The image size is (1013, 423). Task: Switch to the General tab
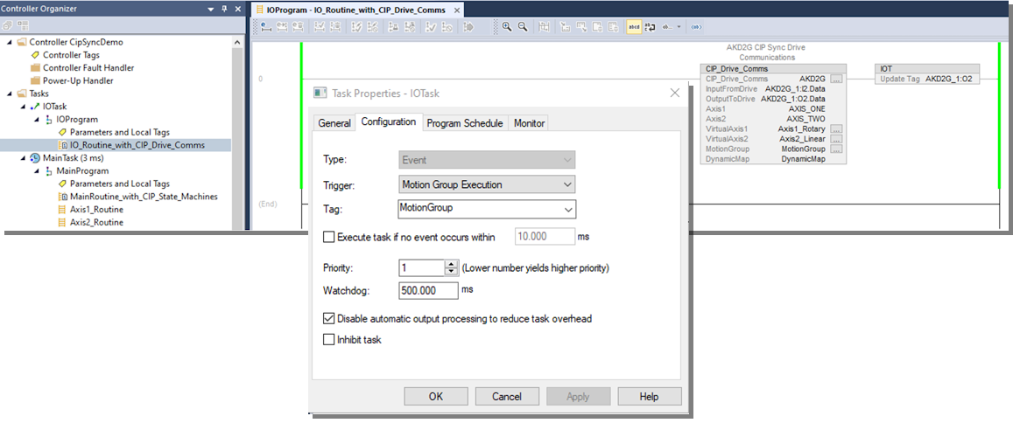pyautogui.click(x=334, y=122)
